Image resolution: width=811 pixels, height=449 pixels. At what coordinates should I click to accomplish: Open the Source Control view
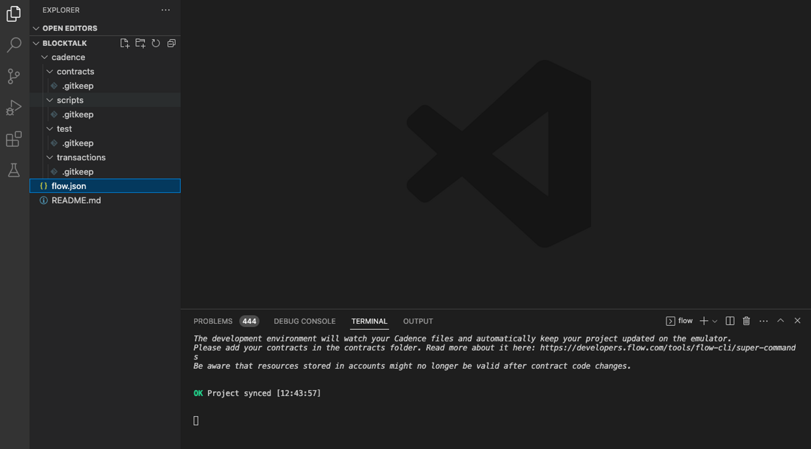14,76
